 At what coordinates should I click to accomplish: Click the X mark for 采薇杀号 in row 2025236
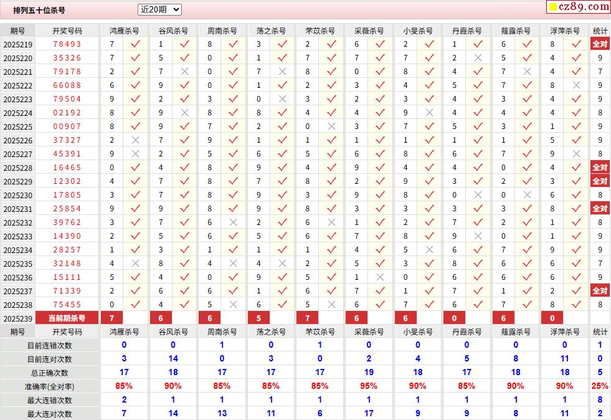pos(381,277)
